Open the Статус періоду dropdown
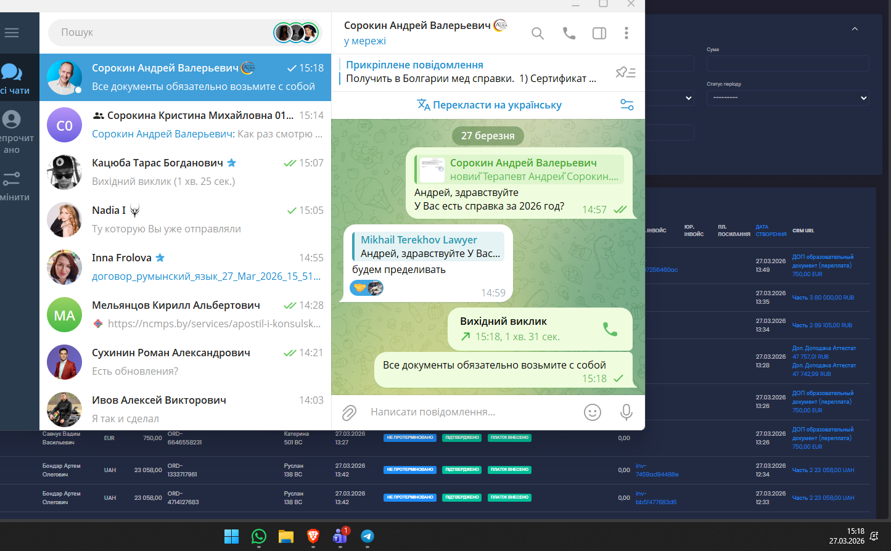The width and height of the screenshot is (891, 551). (x=787, y=98)
